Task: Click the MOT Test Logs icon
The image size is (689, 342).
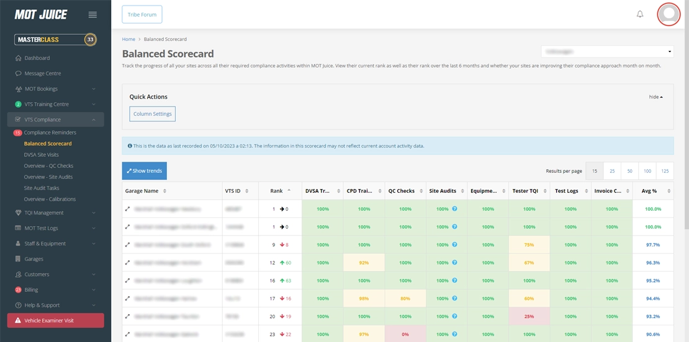Action: (18, 228)
